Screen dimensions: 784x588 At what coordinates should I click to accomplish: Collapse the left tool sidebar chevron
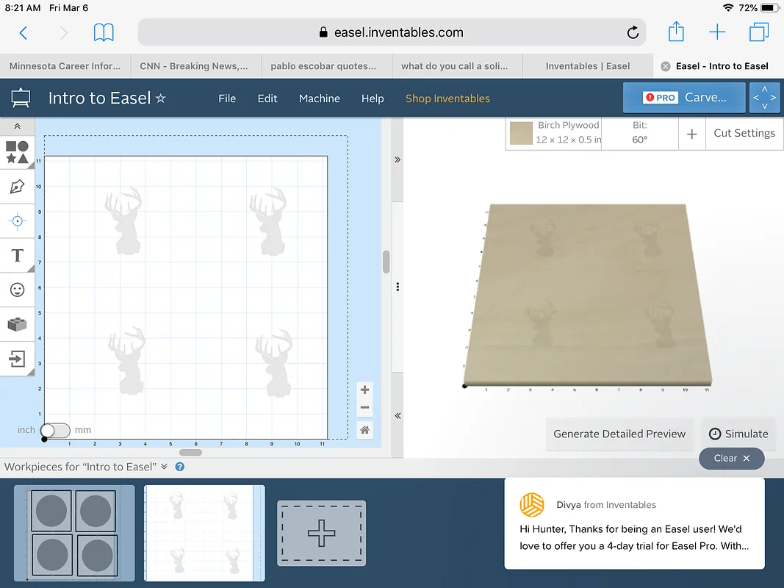tap(17, 127)
